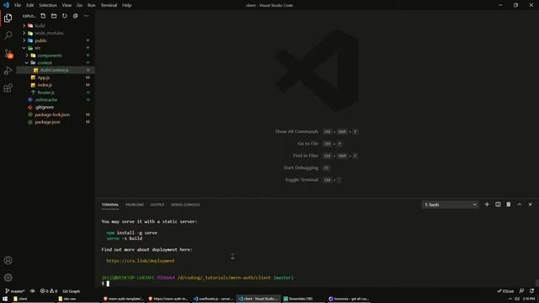Open the Selection menu

point(48,5)
